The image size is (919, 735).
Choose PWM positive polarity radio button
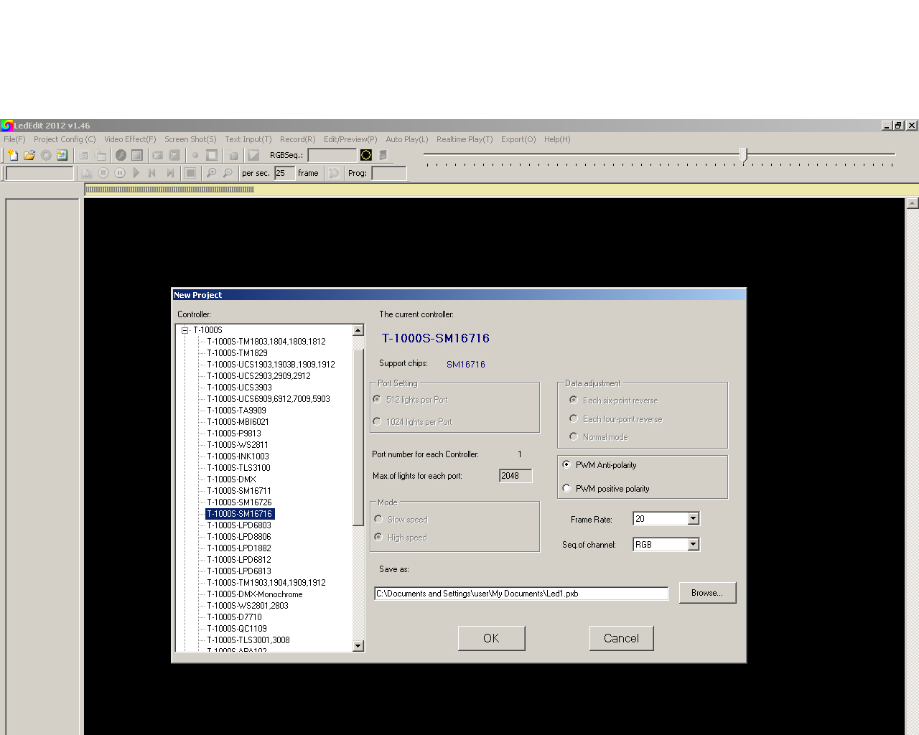coord(567,489)
